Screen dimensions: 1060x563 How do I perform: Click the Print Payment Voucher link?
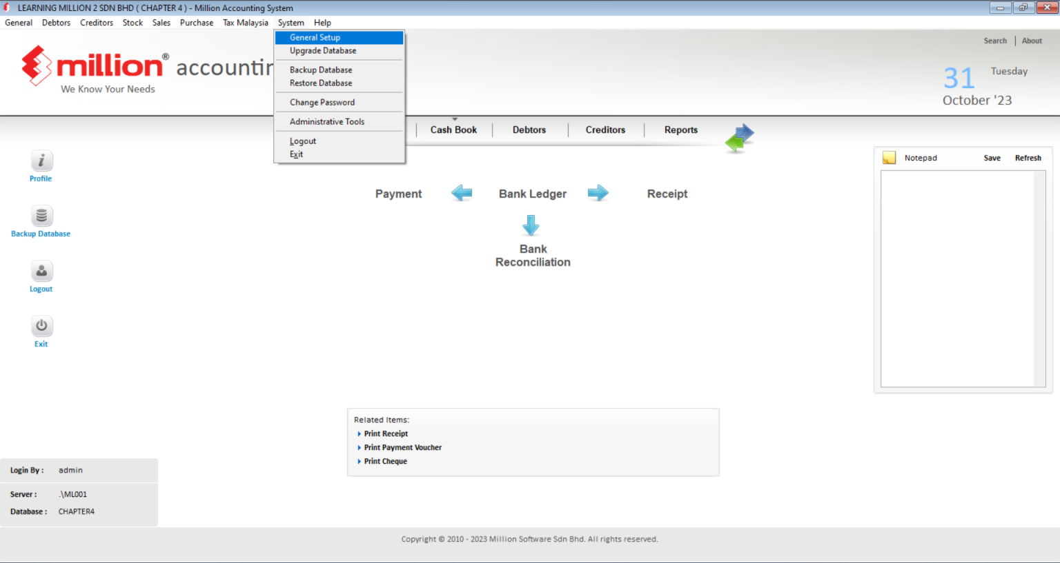coord(403,447)
